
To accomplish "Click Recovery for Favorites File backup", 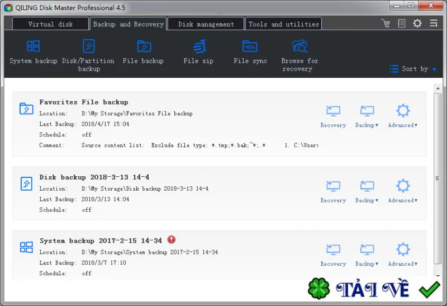I will (x=333, y=116).
